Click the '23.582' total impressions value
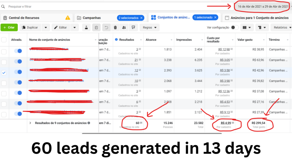 [198, 123]
